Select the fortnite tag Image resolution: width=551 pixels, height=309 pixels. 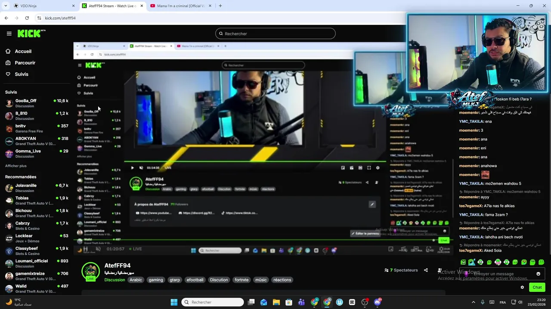[241, 280]
